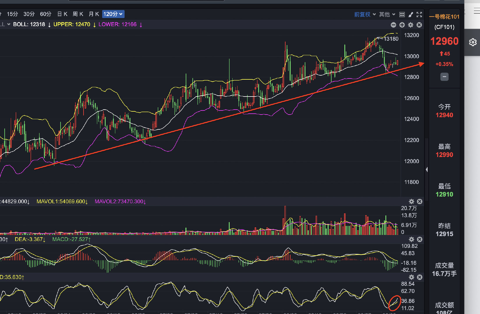Close the MACD indicator panel
This screenshot has width=480, height=314.
coord(419,239)
